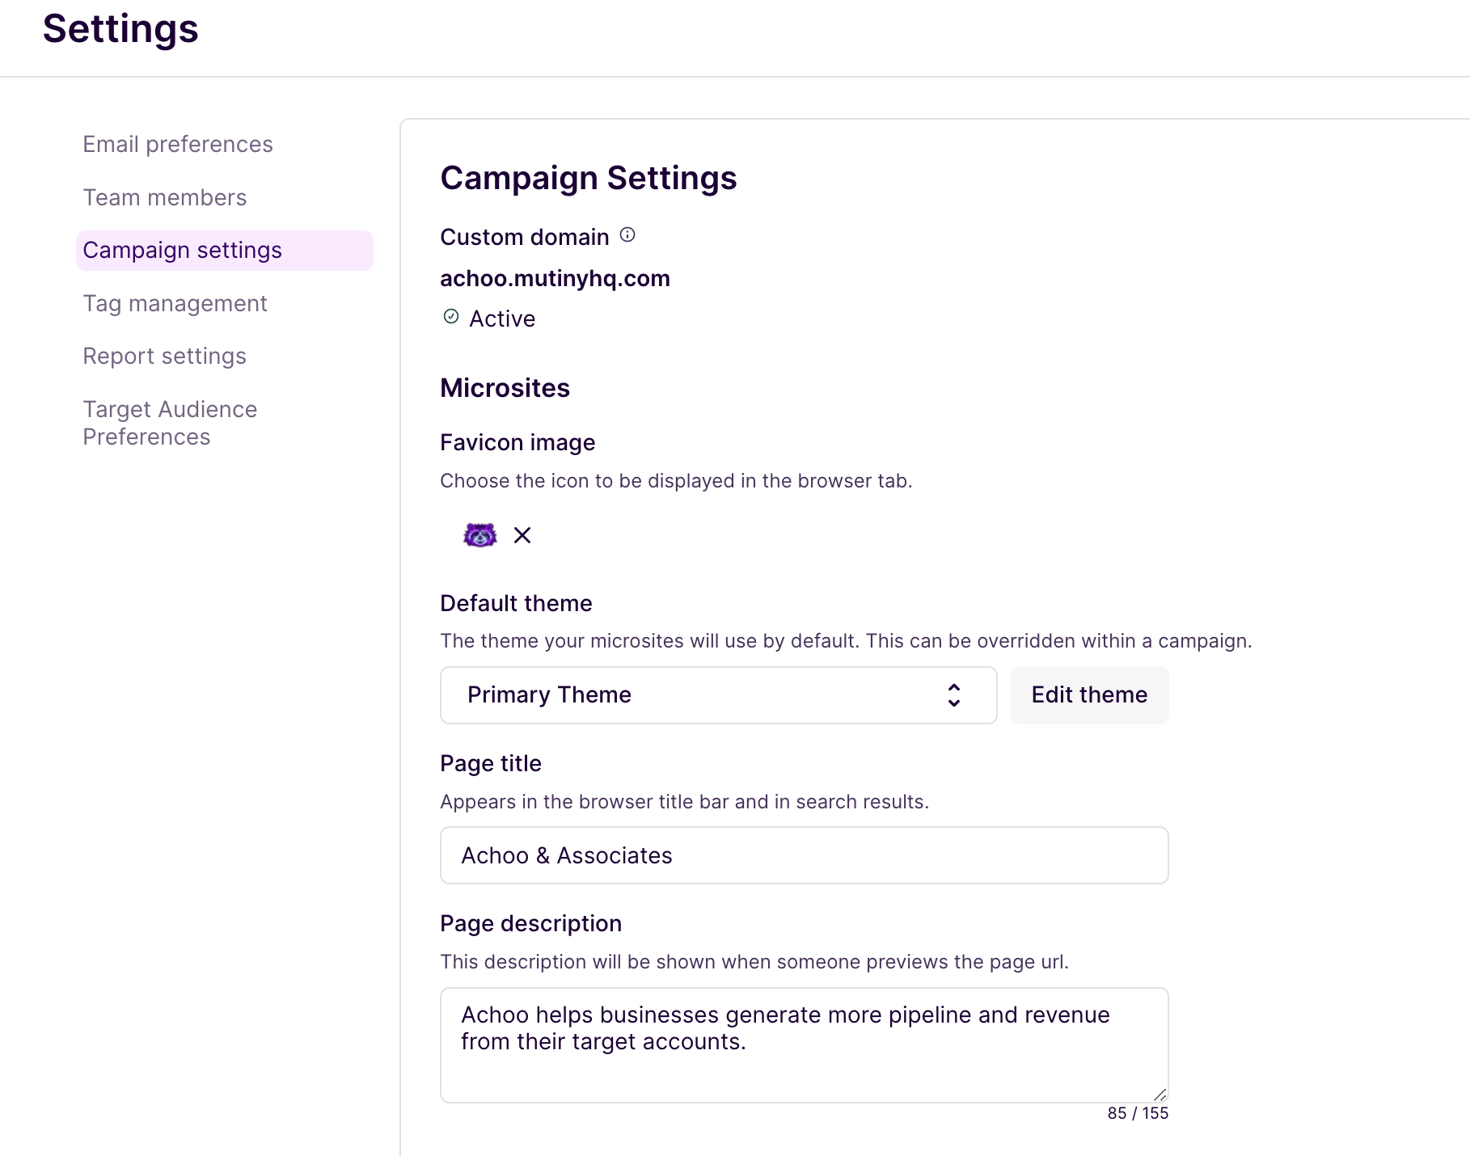This screenshot has height=1156, width=1470.
Task: Click the Microsites section heading
Action: coord(505,388)
